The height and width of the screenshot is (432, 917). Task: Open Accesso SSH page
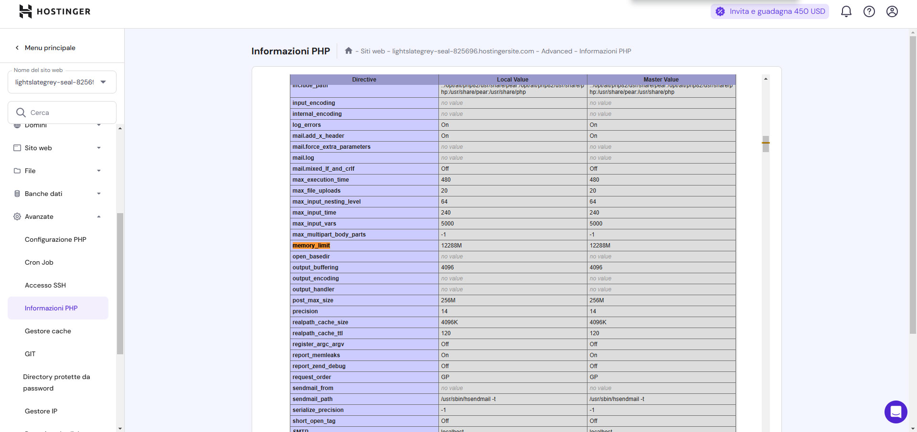point(45,285)
